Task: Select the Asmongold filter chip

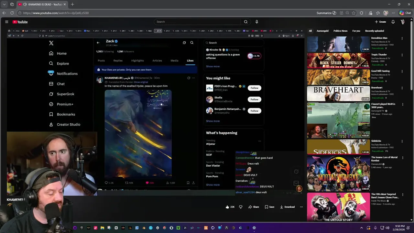Action: pyautogui.click(x=322, y=31)
